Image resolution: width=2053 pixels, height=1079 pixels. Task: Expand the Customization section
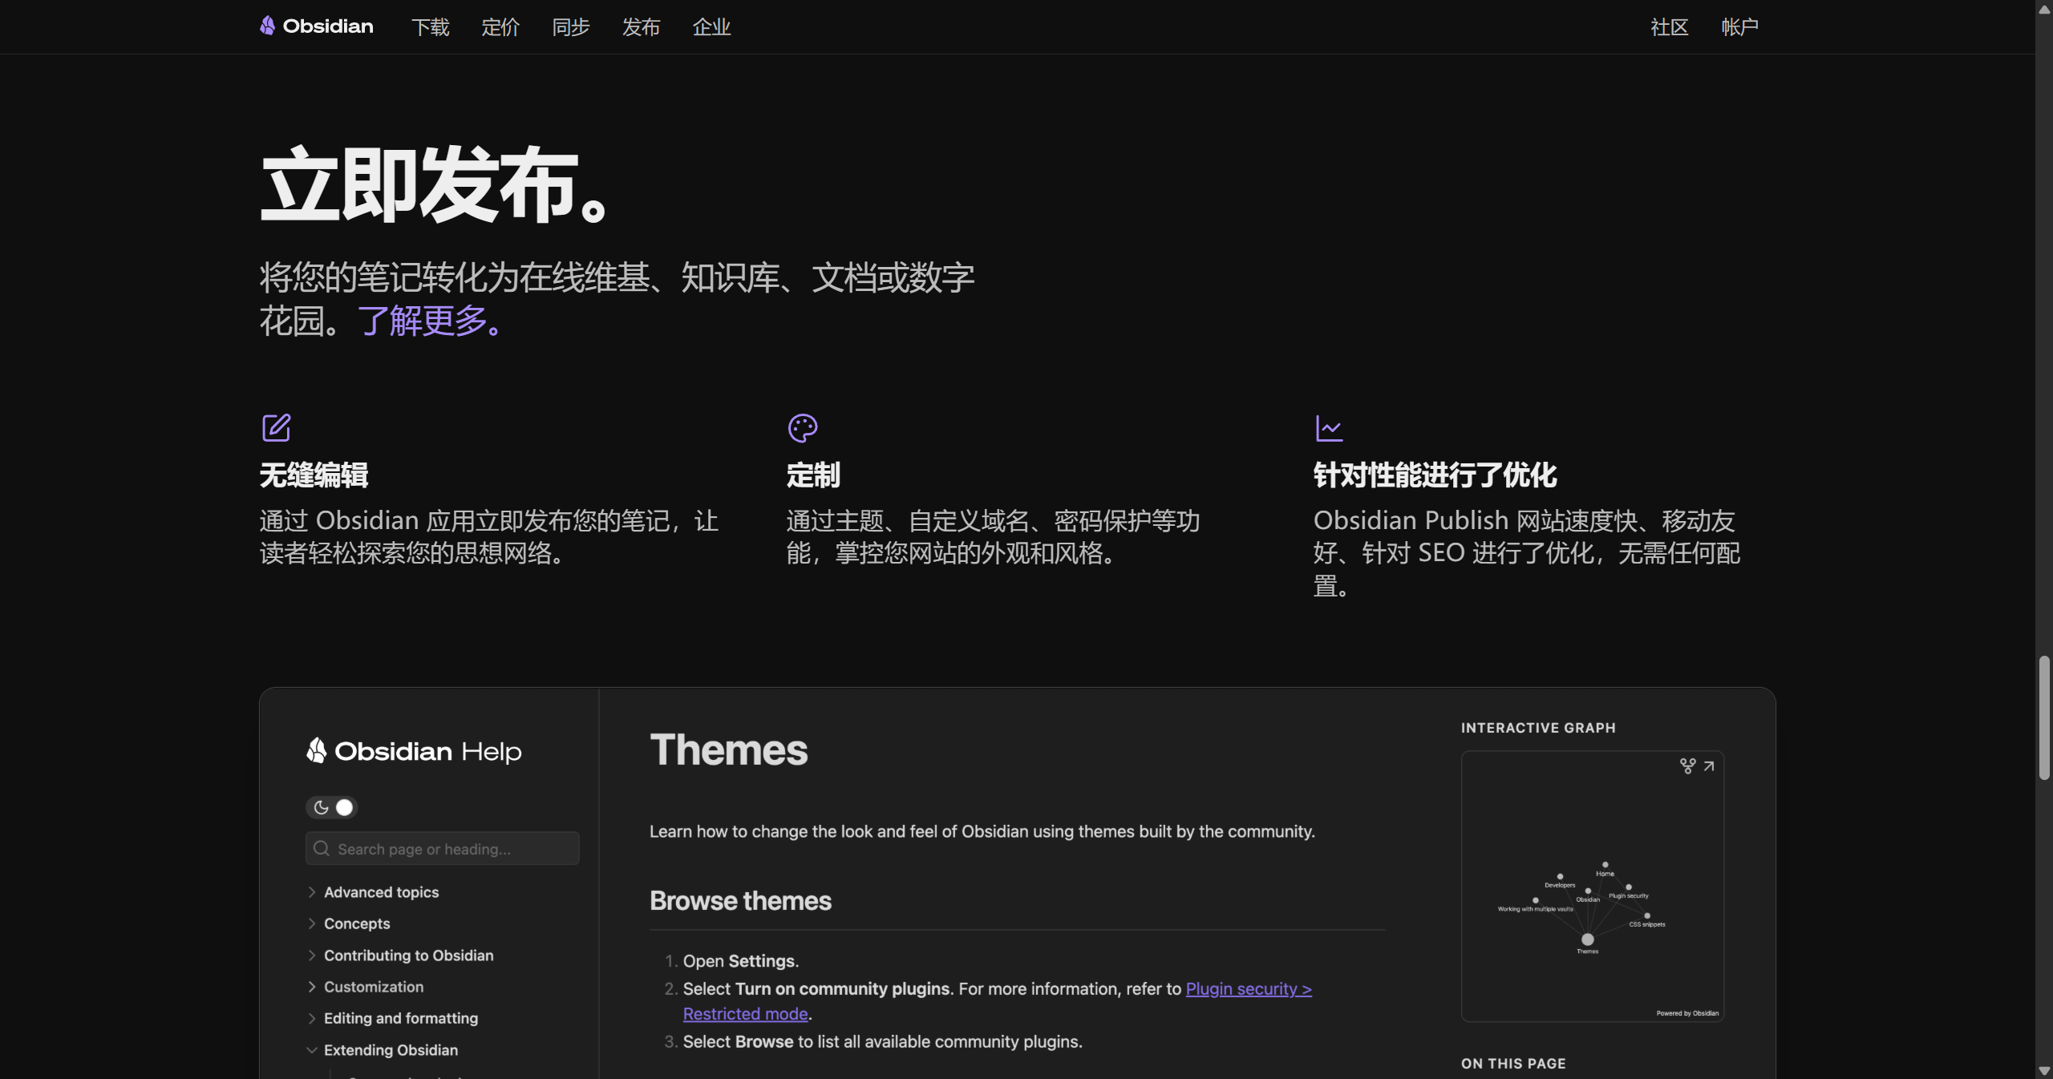pyautogui.click(x=365, y=987)
